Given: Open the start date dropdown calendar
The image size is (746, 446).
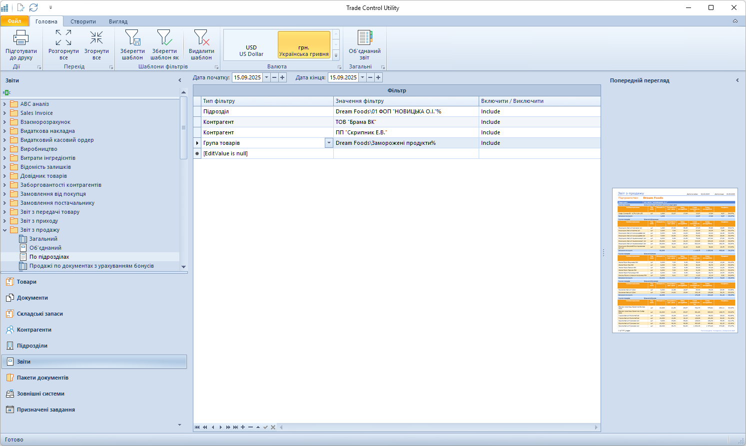Looking at the screenshot, I should pos(267,77).
